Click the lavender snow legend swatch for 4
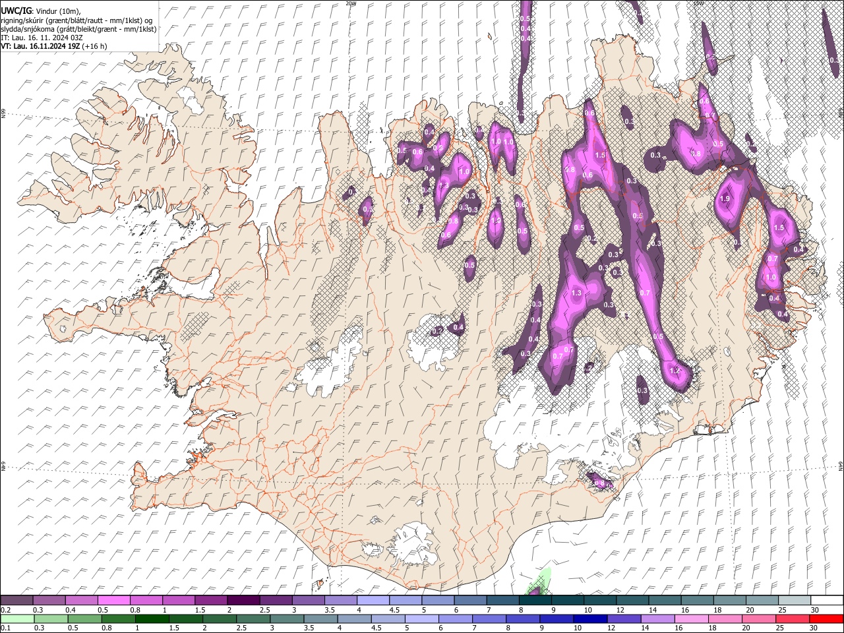The width and height of the screenshot is (844, 633). 373,600
